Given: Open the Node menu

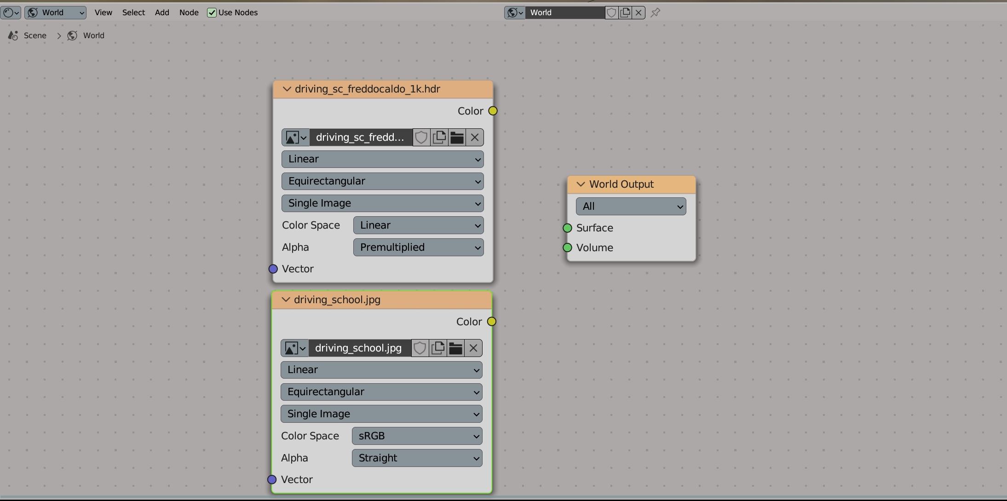Looking at the screenshot, I should click(x=189, y=12).
